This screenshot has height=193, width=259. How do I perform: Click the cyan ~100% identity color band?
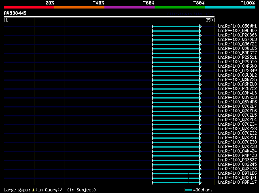click(x=230, y=7)
